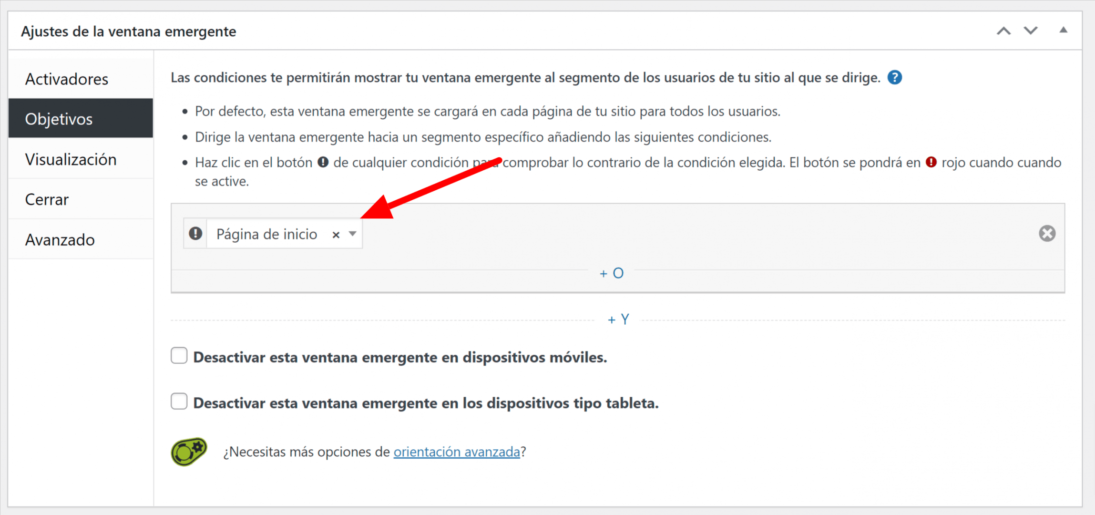Viewport: 1095px width, 515px height.
Task: Switch to the Activadores tab
Action: pos(81,79)
